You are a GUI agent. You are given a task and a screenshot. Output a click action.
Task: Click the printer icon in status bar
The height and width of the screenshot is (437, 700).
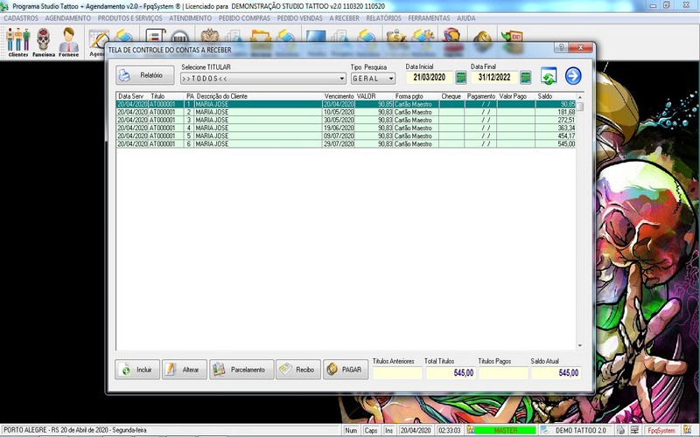(x=620, y=430)
